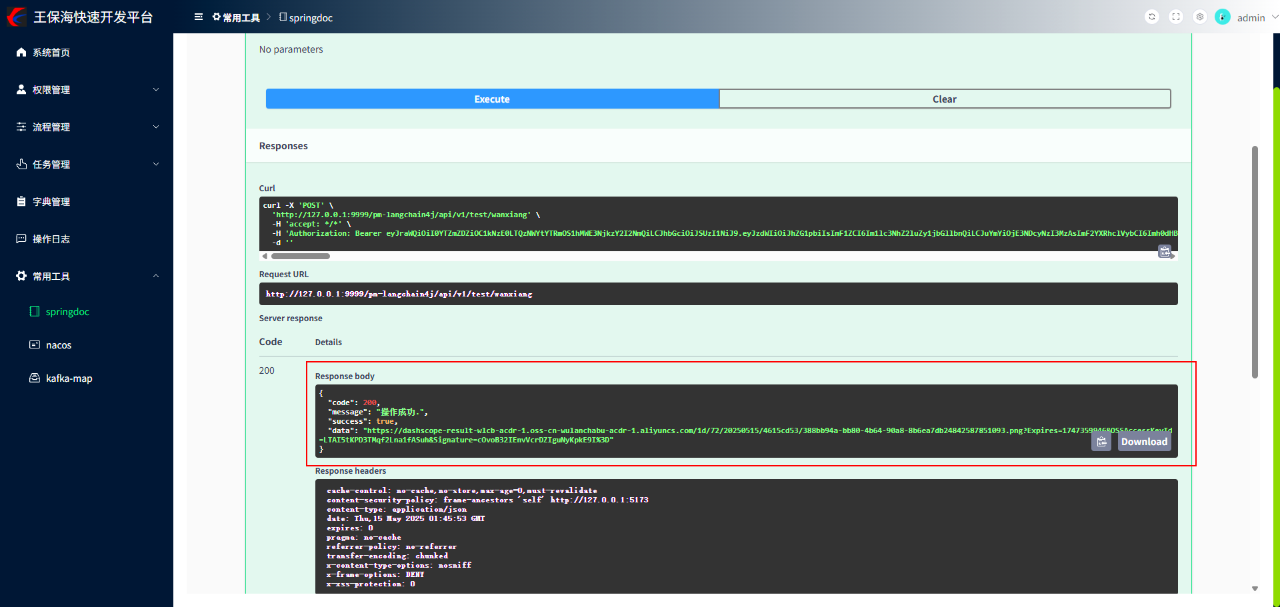The image size is (1280, 607).
Task: Click the sliders icon beside 流程管理
Action: (21, 127)
